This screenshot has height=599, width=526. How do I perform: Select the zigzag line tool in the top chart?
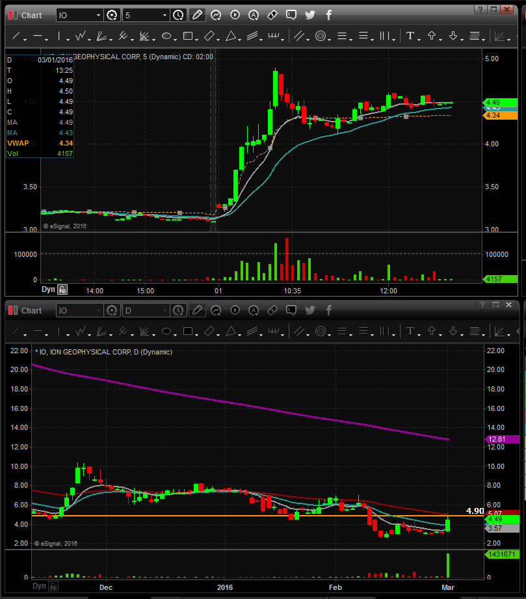point(80,36)
